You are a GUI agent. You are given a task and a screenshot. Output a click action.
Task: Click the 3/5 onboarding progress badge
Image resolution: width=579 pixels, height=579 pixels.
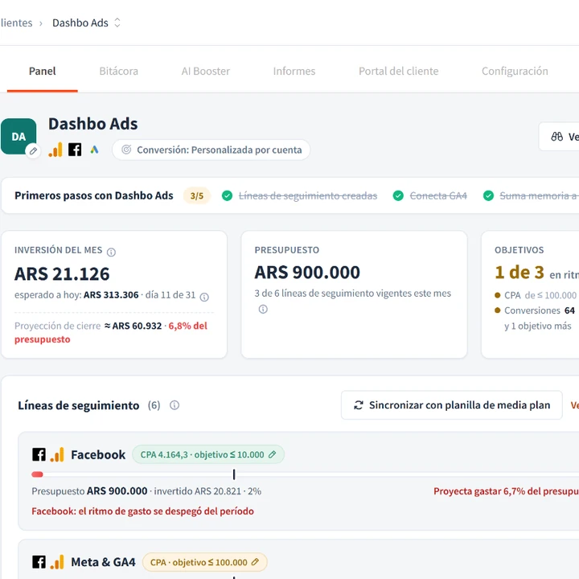click(x=197, y=195)
